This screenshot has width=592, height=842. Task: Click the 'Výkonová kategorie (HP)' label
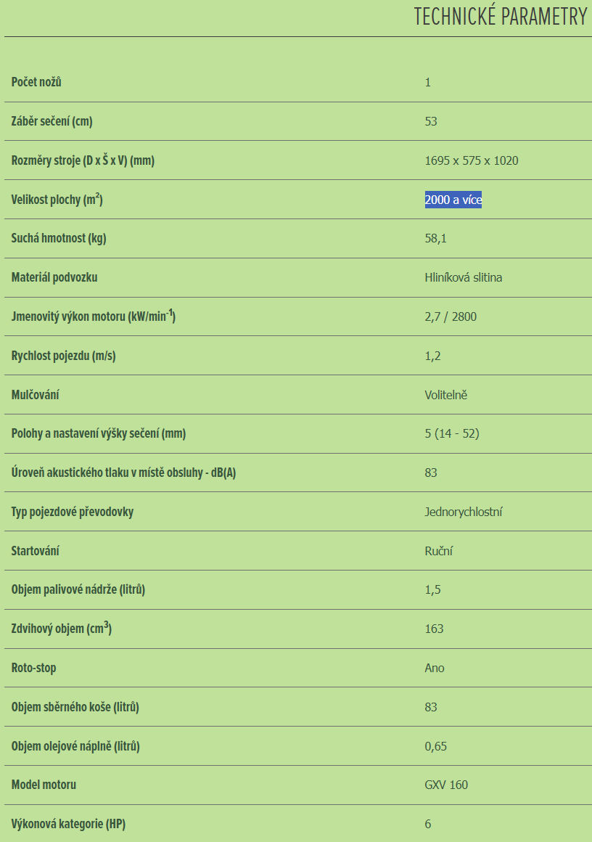pyautogui.click(x=73, y=824)
